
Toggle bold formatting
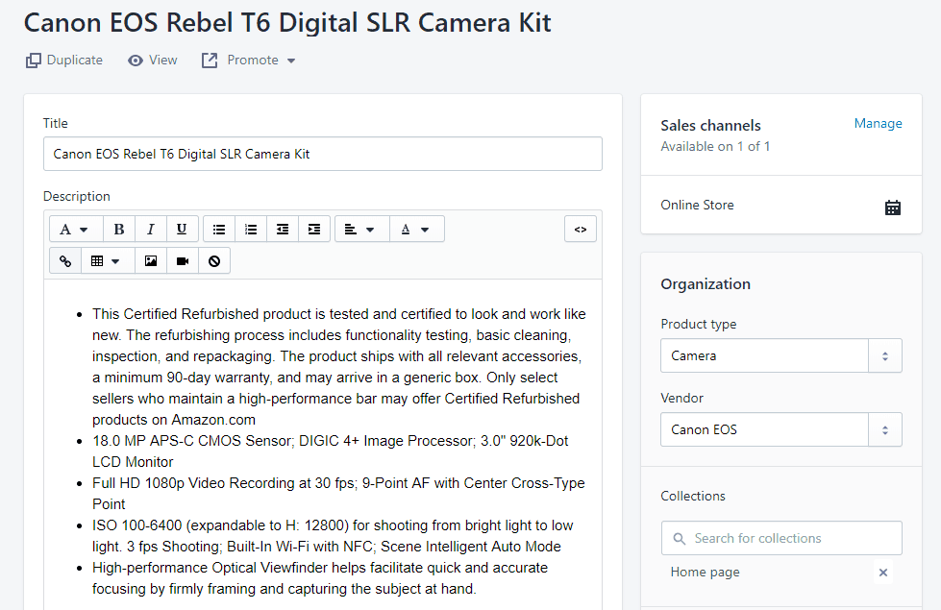(119, 230)
